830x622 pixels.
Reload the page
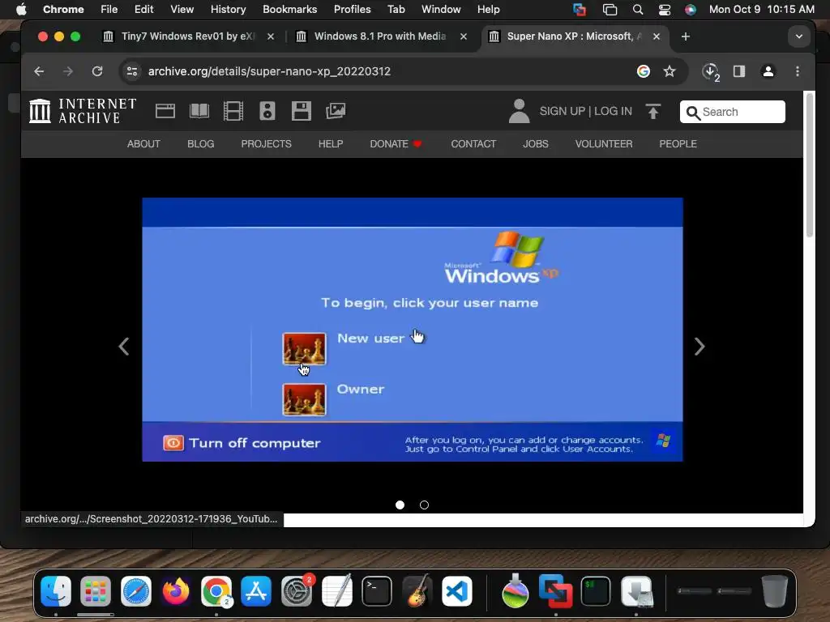tap(97, 71)
